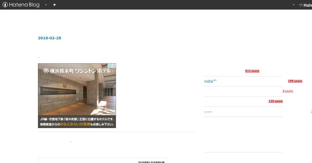
Task: Click the ad info (i) icon
Action: (110, 65)
